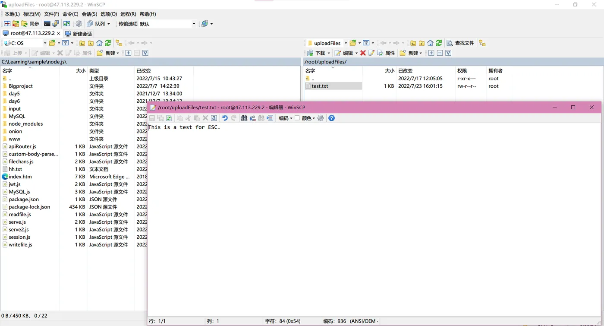The width and height of the screenshot is (604, 326).
Task: Click inside the editor text area
Action: point(374,220)
